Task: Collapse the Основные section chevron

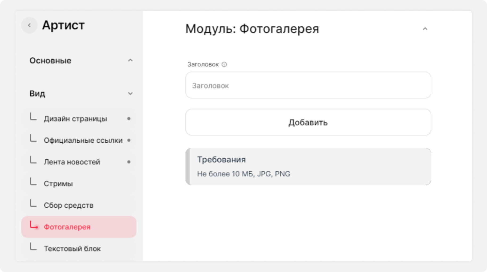Action: click(130, 61)
